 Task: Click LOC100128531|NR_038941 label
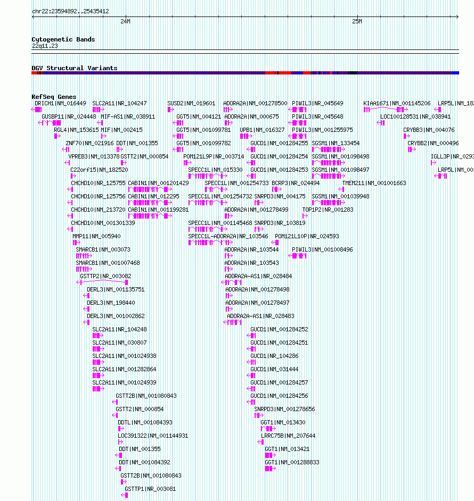coord(415,116)
